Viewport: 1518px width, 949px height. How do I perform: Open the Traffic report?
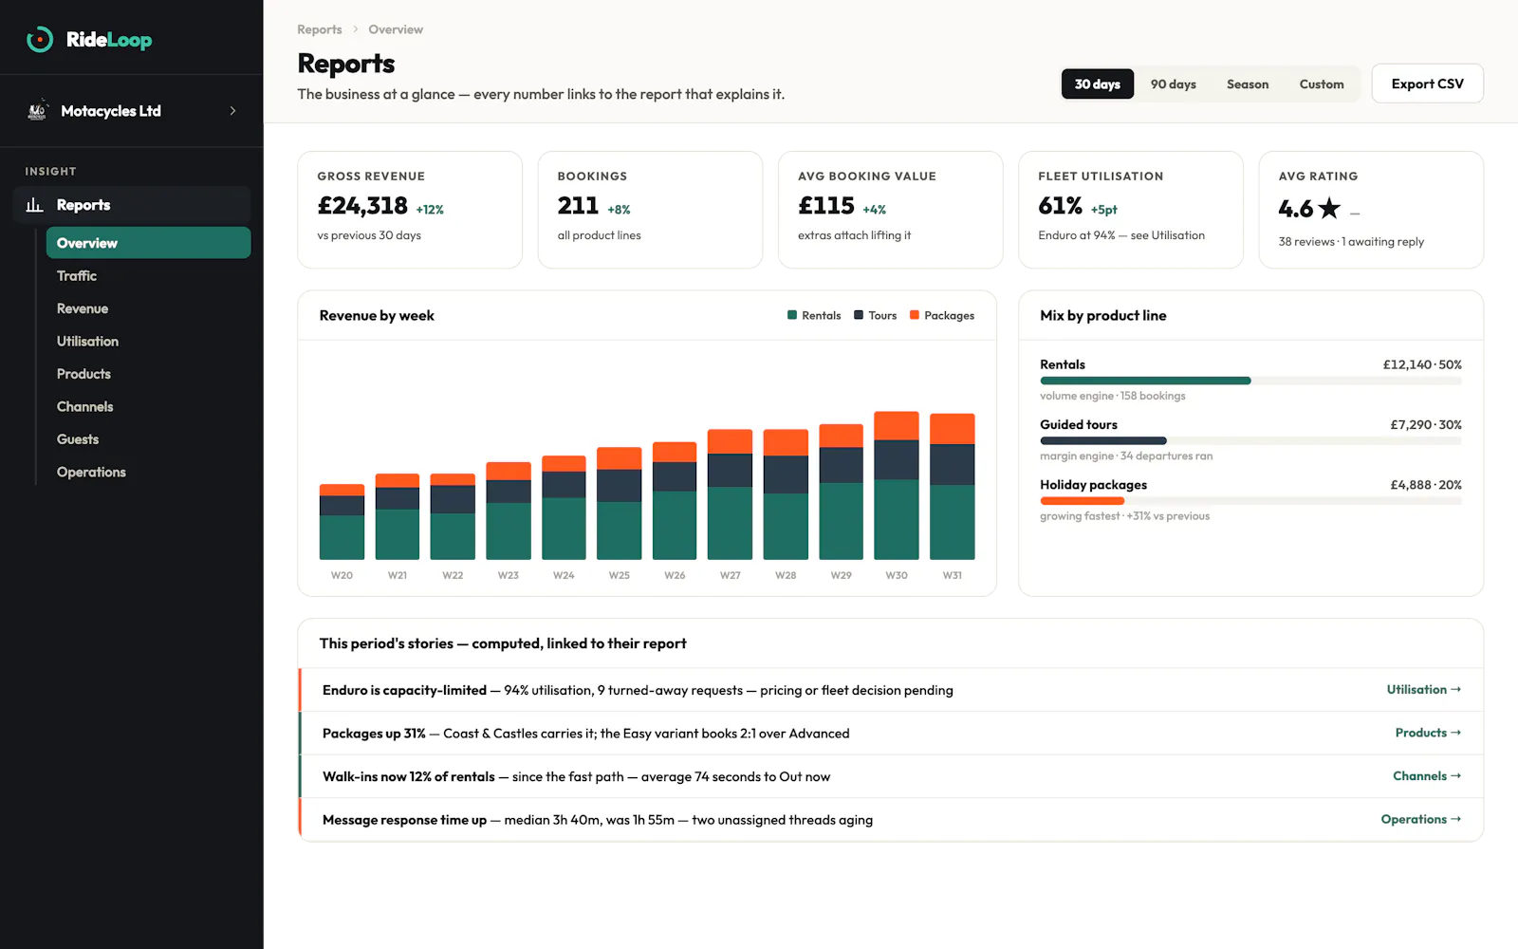(x=149, y=275)
